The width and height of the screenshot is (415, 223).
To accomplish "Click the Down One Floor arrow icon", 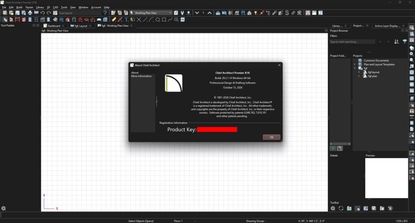I will point(197,13).
